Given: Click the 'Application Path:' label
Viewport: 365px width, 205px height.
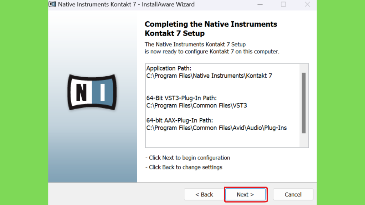Looking at the screenshot, I should [166, 68].
